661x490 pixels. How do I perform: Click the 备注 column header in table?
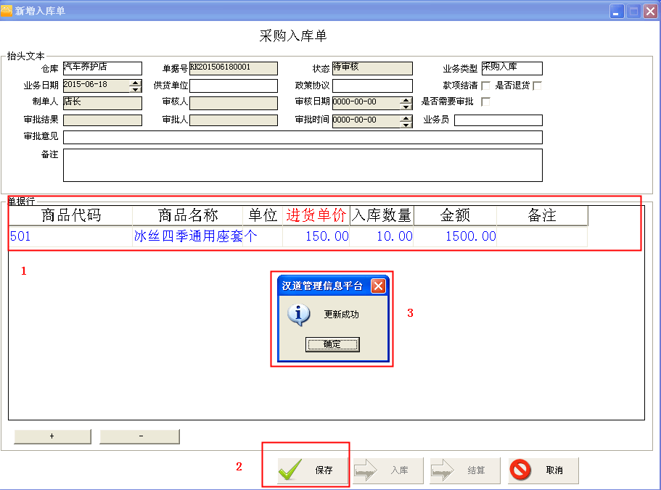(542, 215)
